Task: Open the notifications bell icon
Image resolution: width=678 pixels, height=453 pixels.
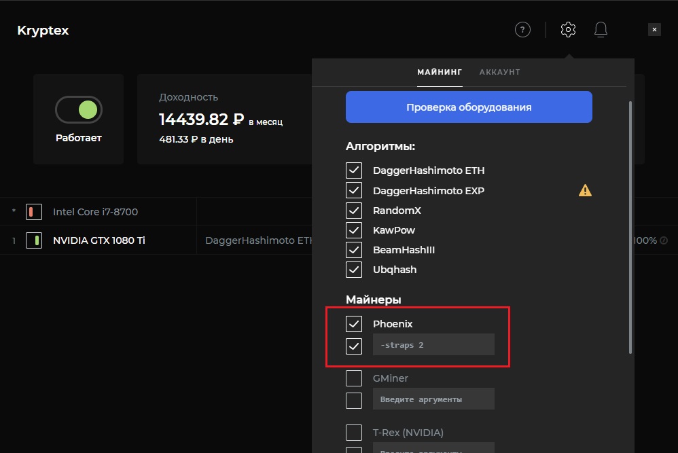Action: 601,29
